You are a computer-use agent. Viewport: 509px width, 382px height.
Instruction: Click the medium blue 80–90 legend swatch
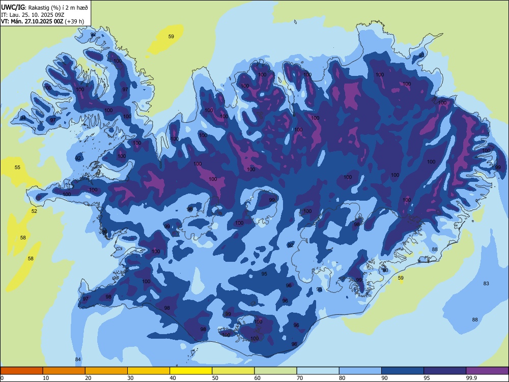[x=360, y=371]
